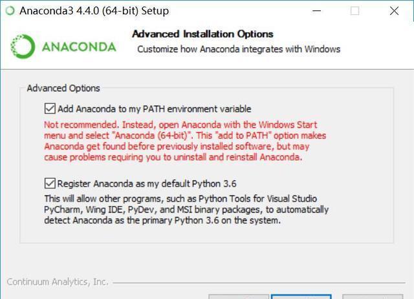
Task: Click the description paragraph mentioning PyCharm and Wing IDE
Action: (x=186, y=209)
